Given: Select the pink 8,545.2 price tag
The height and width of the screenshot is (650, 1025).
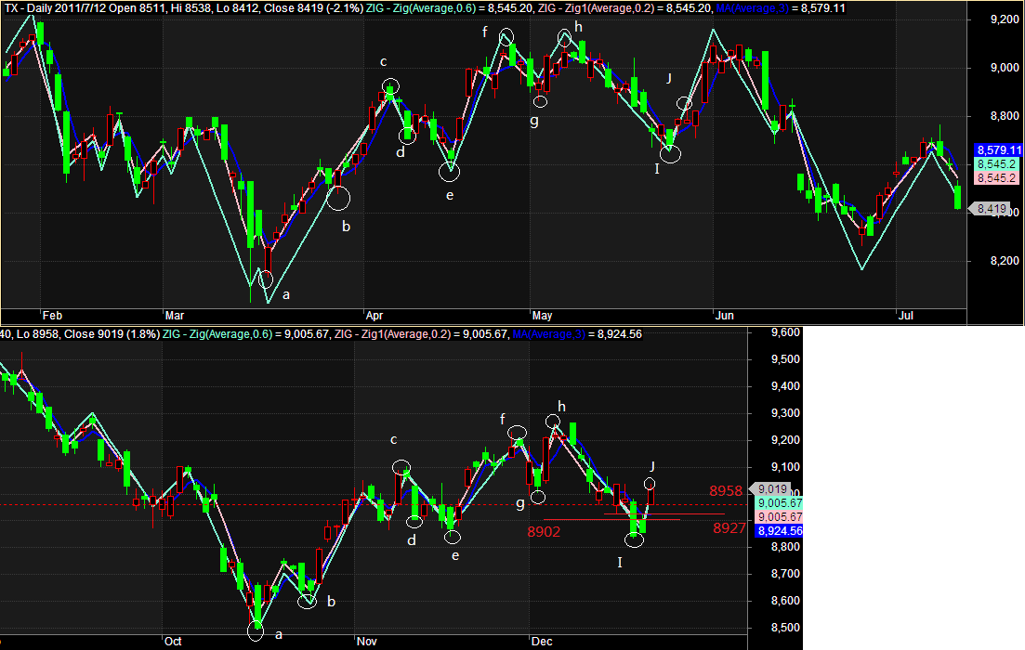Looking at the screenshot, I should click(x=996, y=178).
